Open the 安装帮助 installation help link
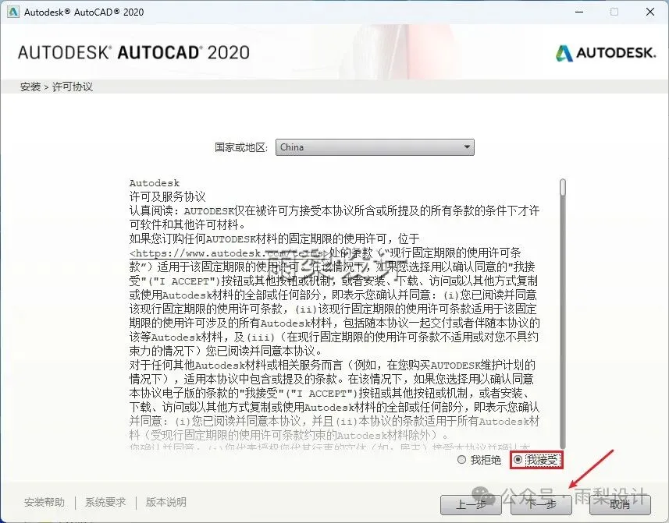This screenshot has width=669, height=523. pos(44,502)
